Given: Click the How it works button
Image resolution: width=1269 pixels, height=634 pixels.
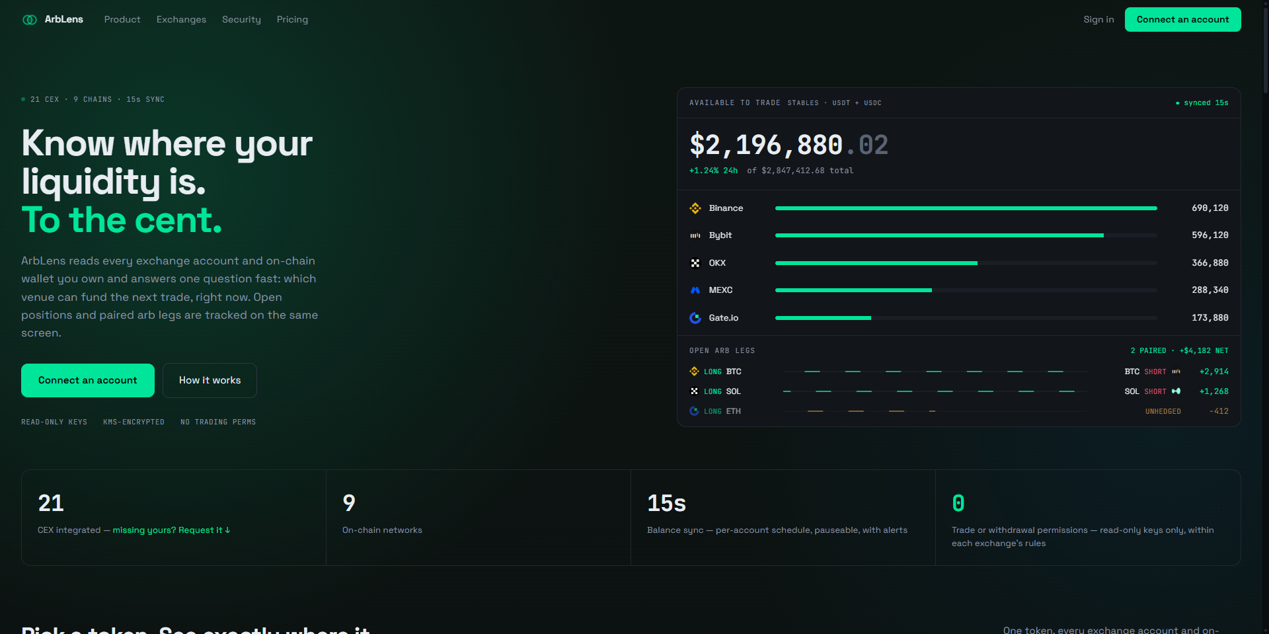Looking at the screenshot, I should click(210, 381).
